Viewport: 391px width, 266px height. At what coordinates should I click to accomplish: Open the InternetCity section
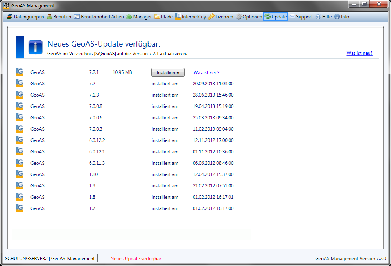(191, 17)
